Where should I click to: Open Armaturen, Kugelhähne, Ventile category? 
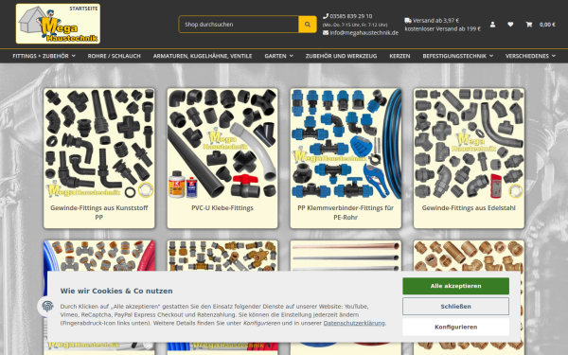[x=203, y=56]
